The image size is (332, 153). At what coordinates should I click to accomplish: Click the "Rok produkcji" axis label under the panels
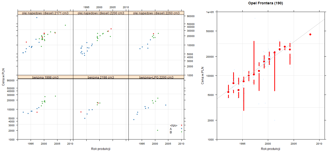point(101,149)
